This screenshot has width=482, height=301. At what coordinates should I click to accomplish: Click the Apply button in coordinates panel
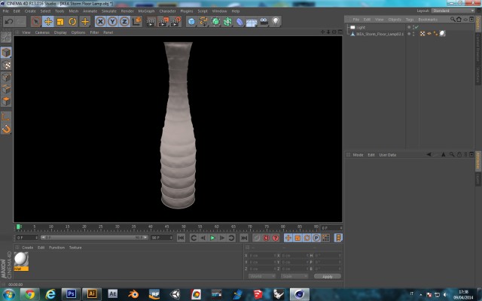click(328, 276)
